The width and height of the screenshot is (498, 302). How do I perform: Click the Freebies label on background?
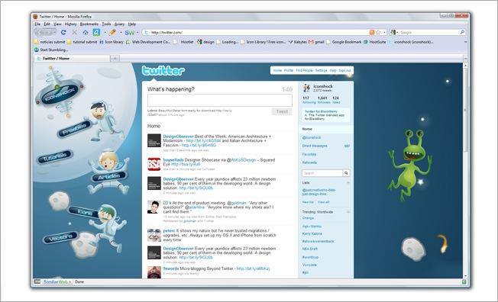click(75, 130)
